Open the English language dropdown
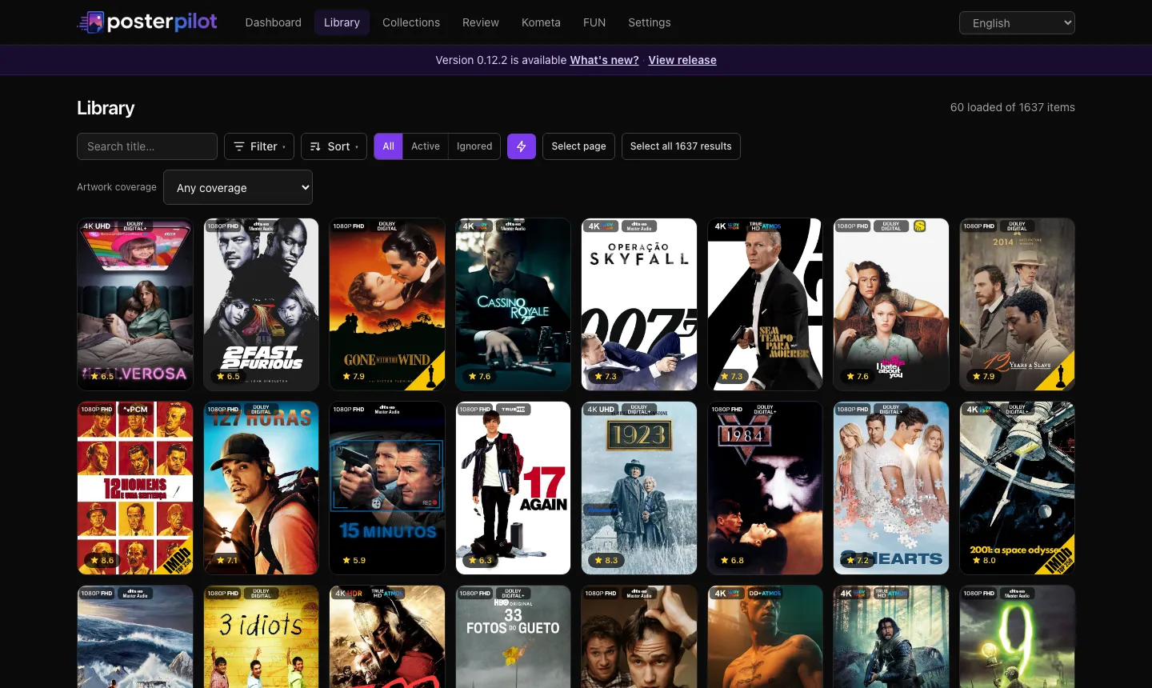The image size is (1152, 688). [1017, 23]
